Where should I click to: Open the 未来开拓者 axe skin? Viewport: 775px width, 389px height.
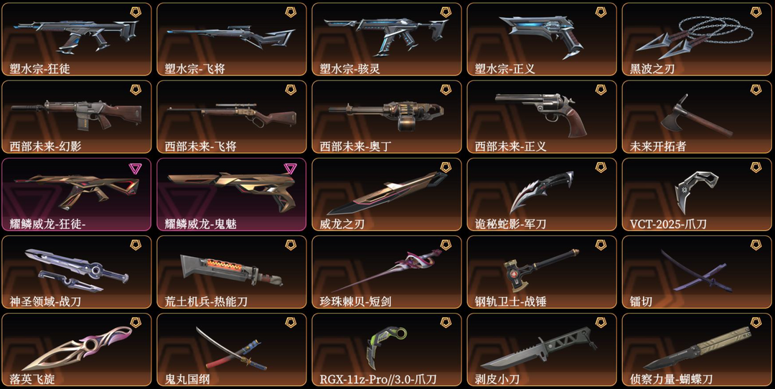696,117
